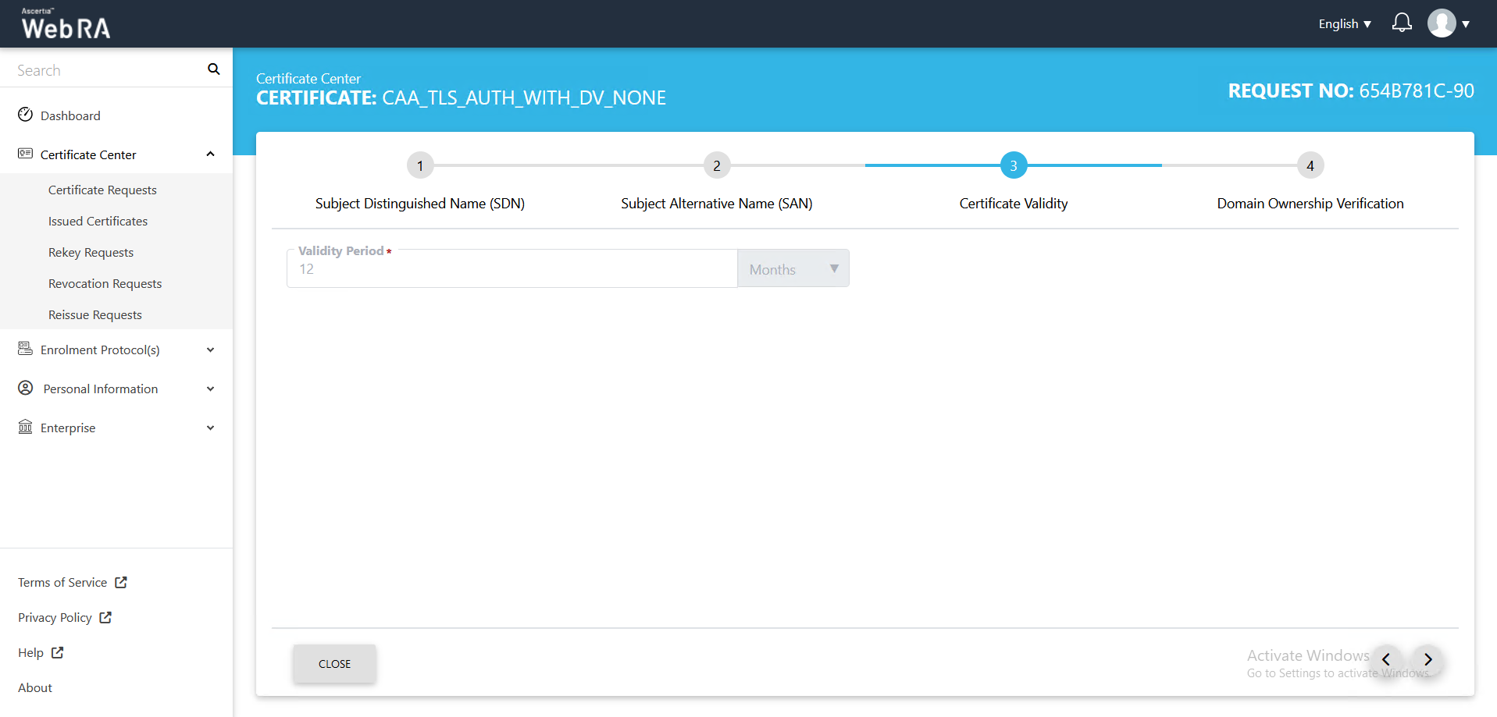The height and width of the screenshot is (717, 1497).
Task: Go back with previous step arrow
Action: [1386, 659]
